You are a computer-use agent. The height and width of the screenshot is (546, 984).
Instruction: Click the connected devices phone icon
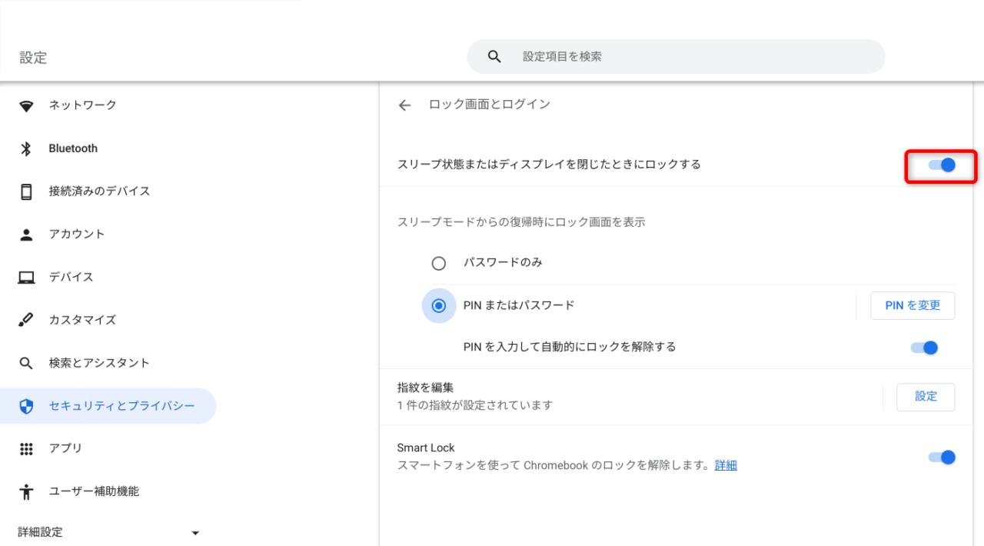pos(27,191)
